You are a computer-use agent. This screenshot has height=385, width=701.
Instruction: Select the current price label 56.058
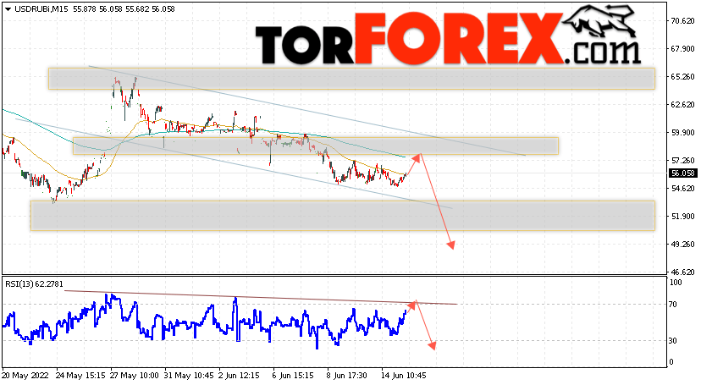682,173
